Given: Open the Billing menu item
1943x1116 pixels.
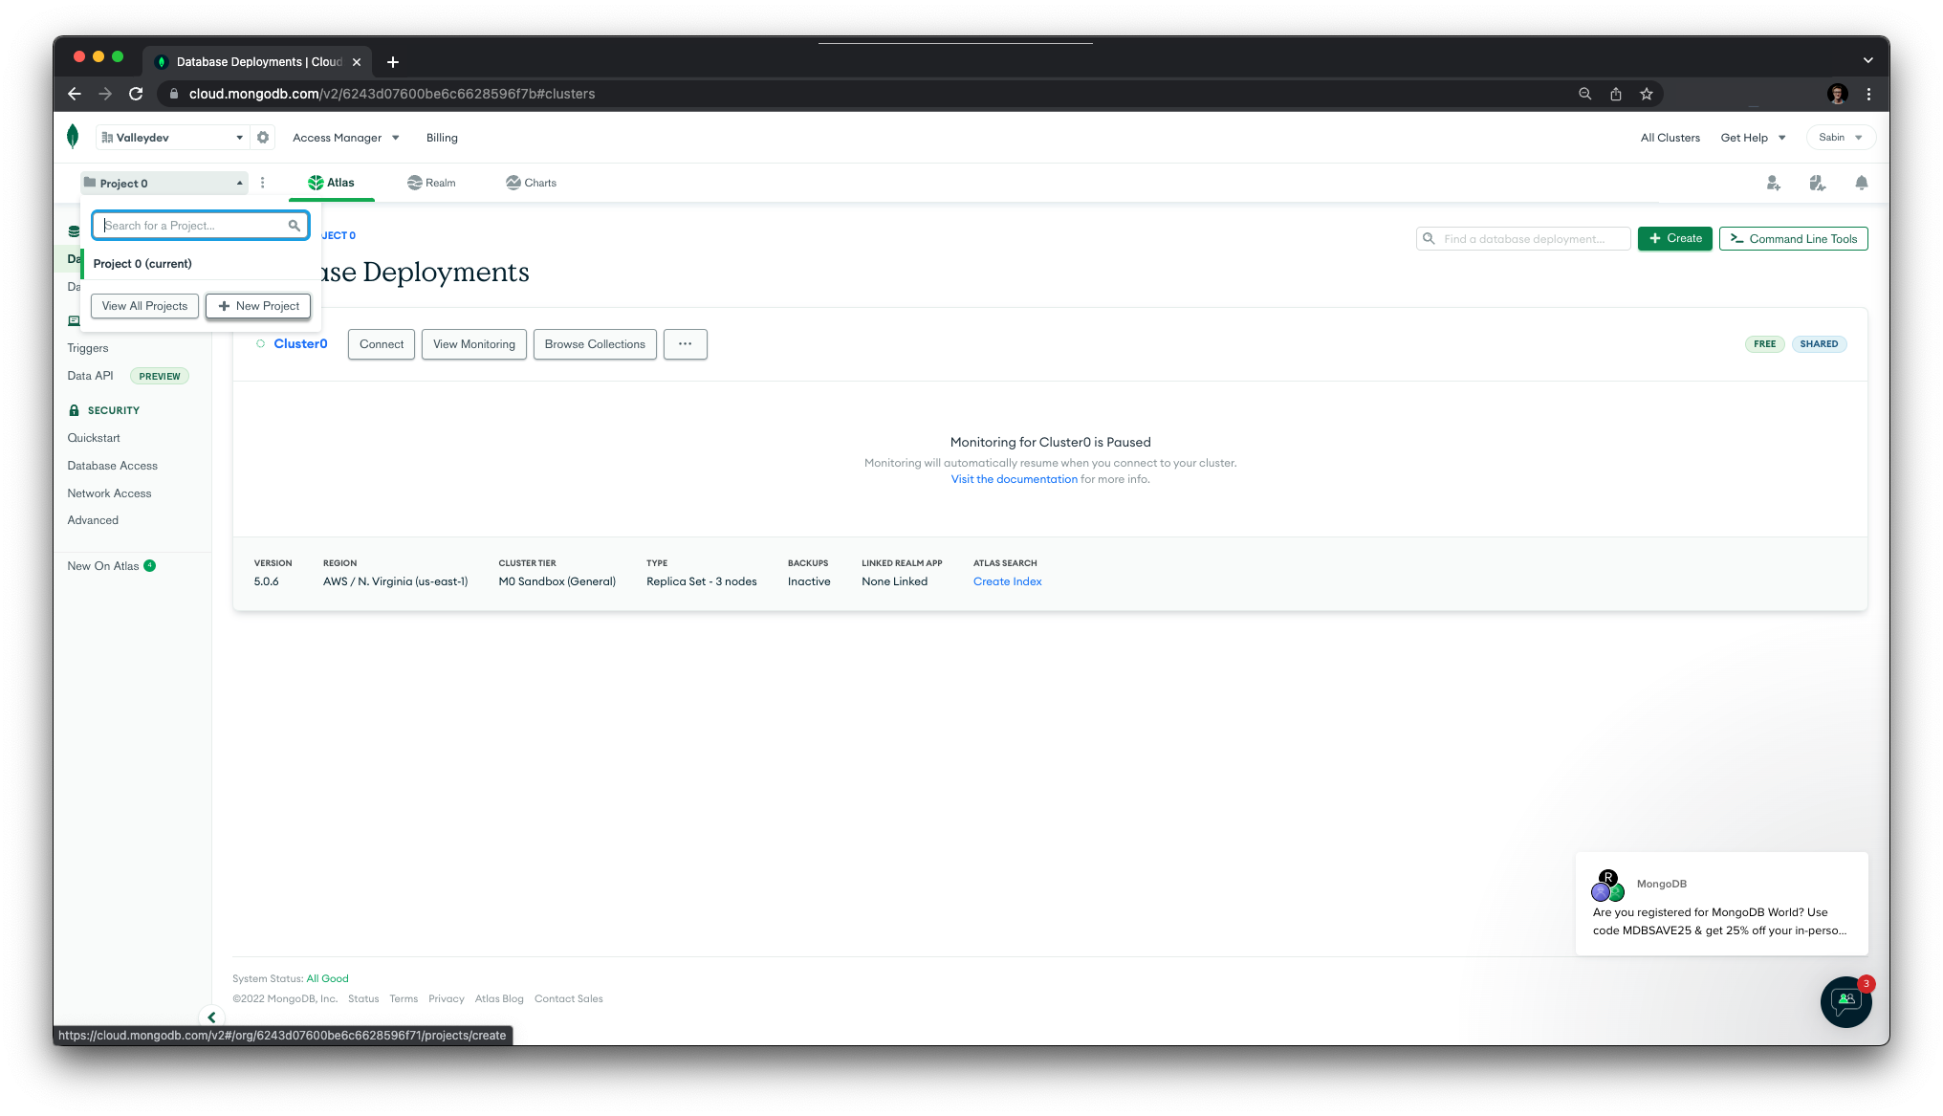Looking at the screenshot, I should pos(442,138).
